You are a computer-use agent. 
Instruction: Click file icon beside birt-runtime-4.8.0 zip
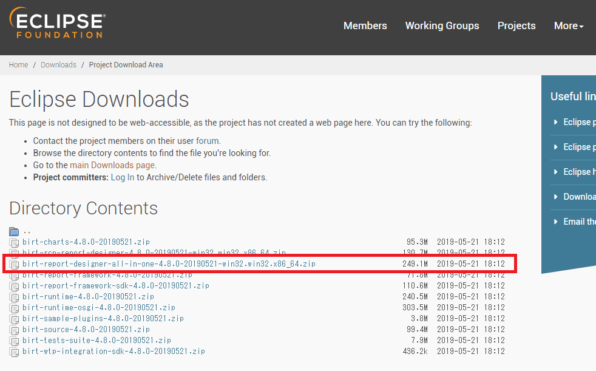pyautogui.click(x=14, y=298)
